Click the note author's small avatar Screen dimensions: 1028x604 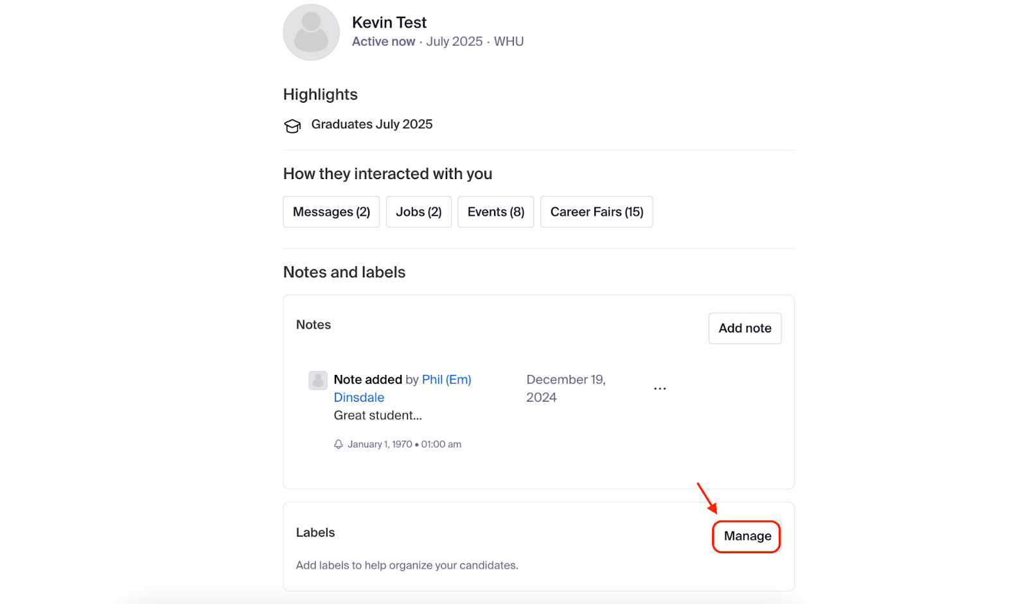317,381
